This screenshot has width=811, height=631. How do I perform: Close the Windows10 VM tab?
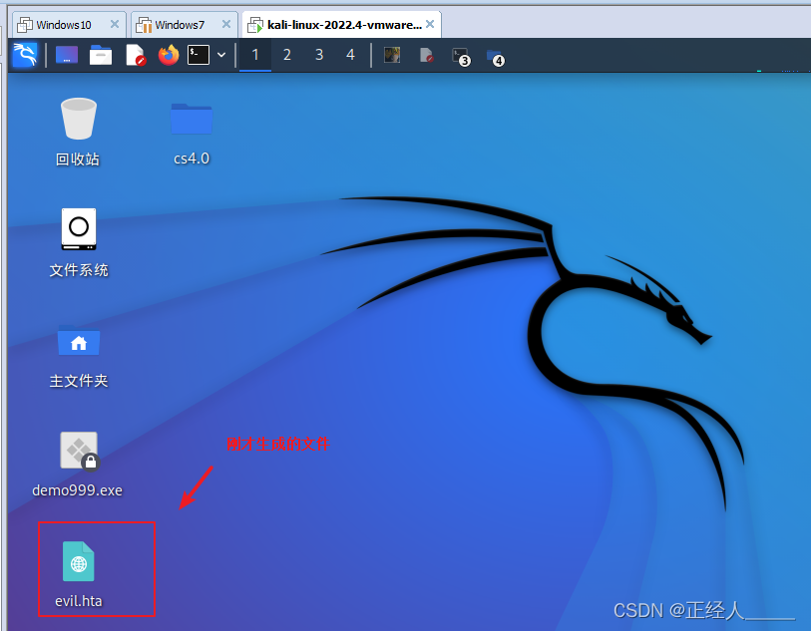point(115,24)
